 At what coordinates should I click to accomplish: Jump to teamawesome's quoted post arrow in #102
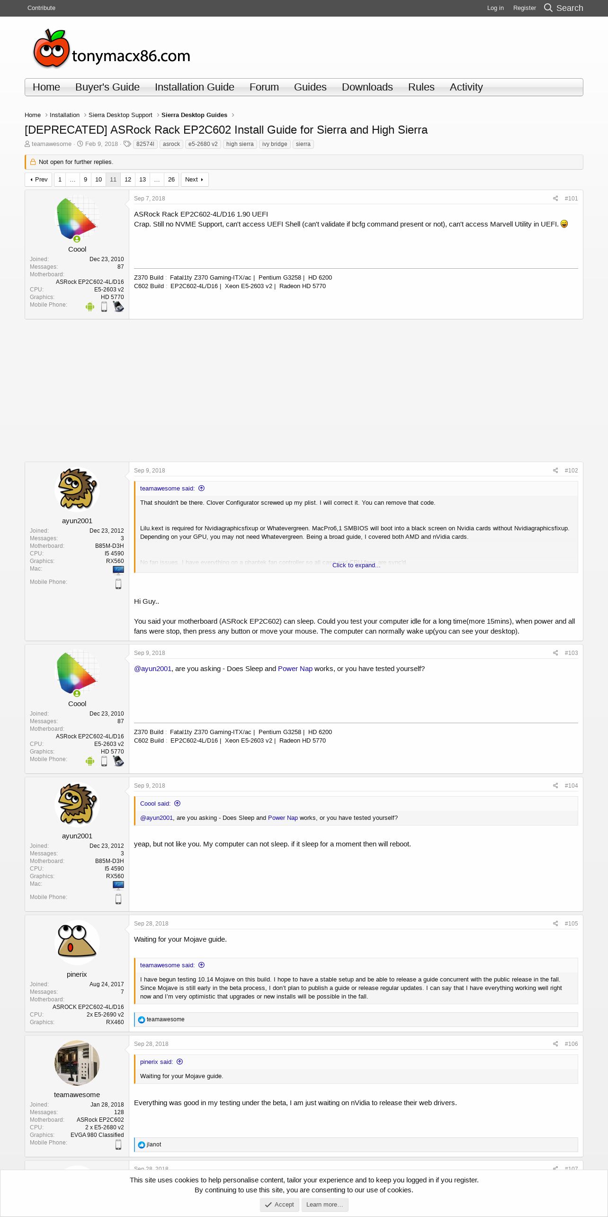point(201,489)
